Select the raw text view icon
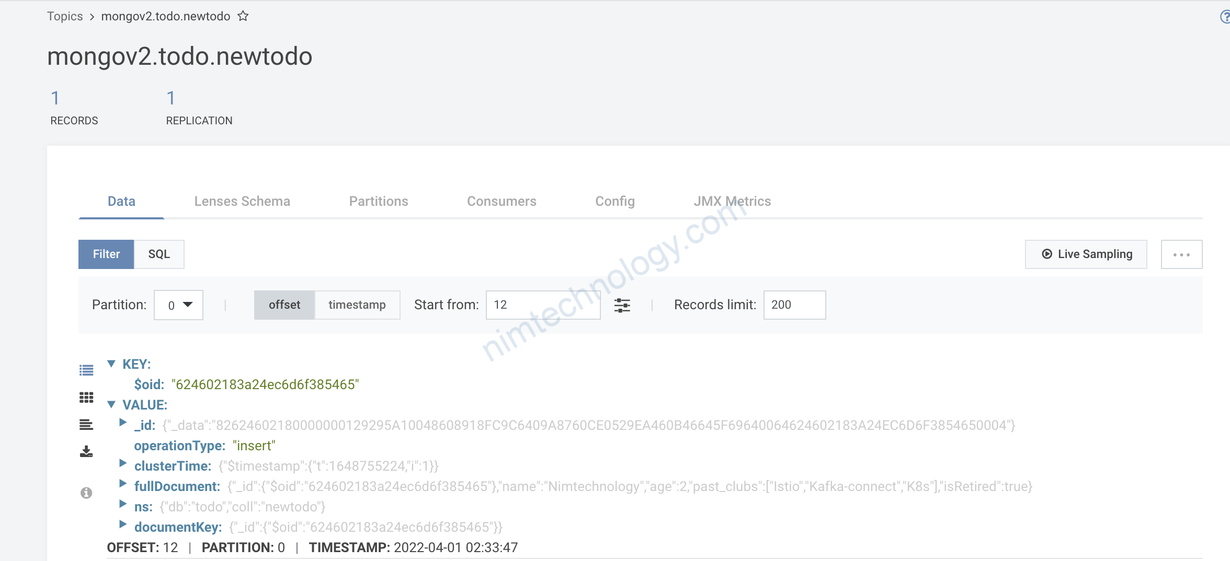1230x561 pixels. [x=86, y=425]
